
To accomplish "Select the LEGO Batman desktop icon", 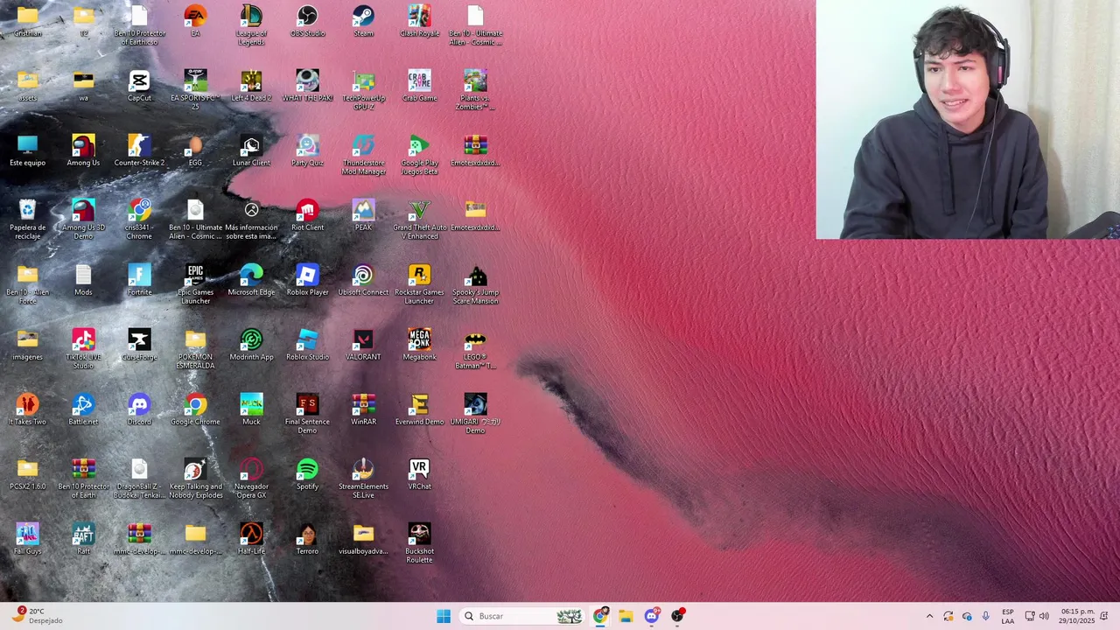I will [475, 349].
